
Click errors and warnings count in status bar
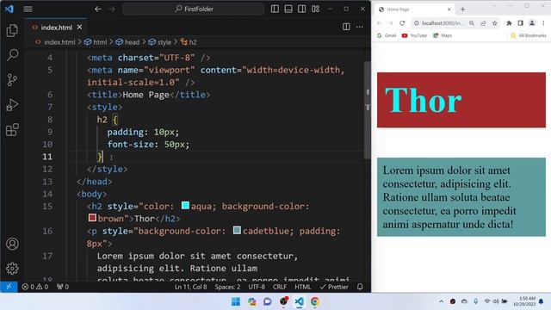tap(34, 287)
